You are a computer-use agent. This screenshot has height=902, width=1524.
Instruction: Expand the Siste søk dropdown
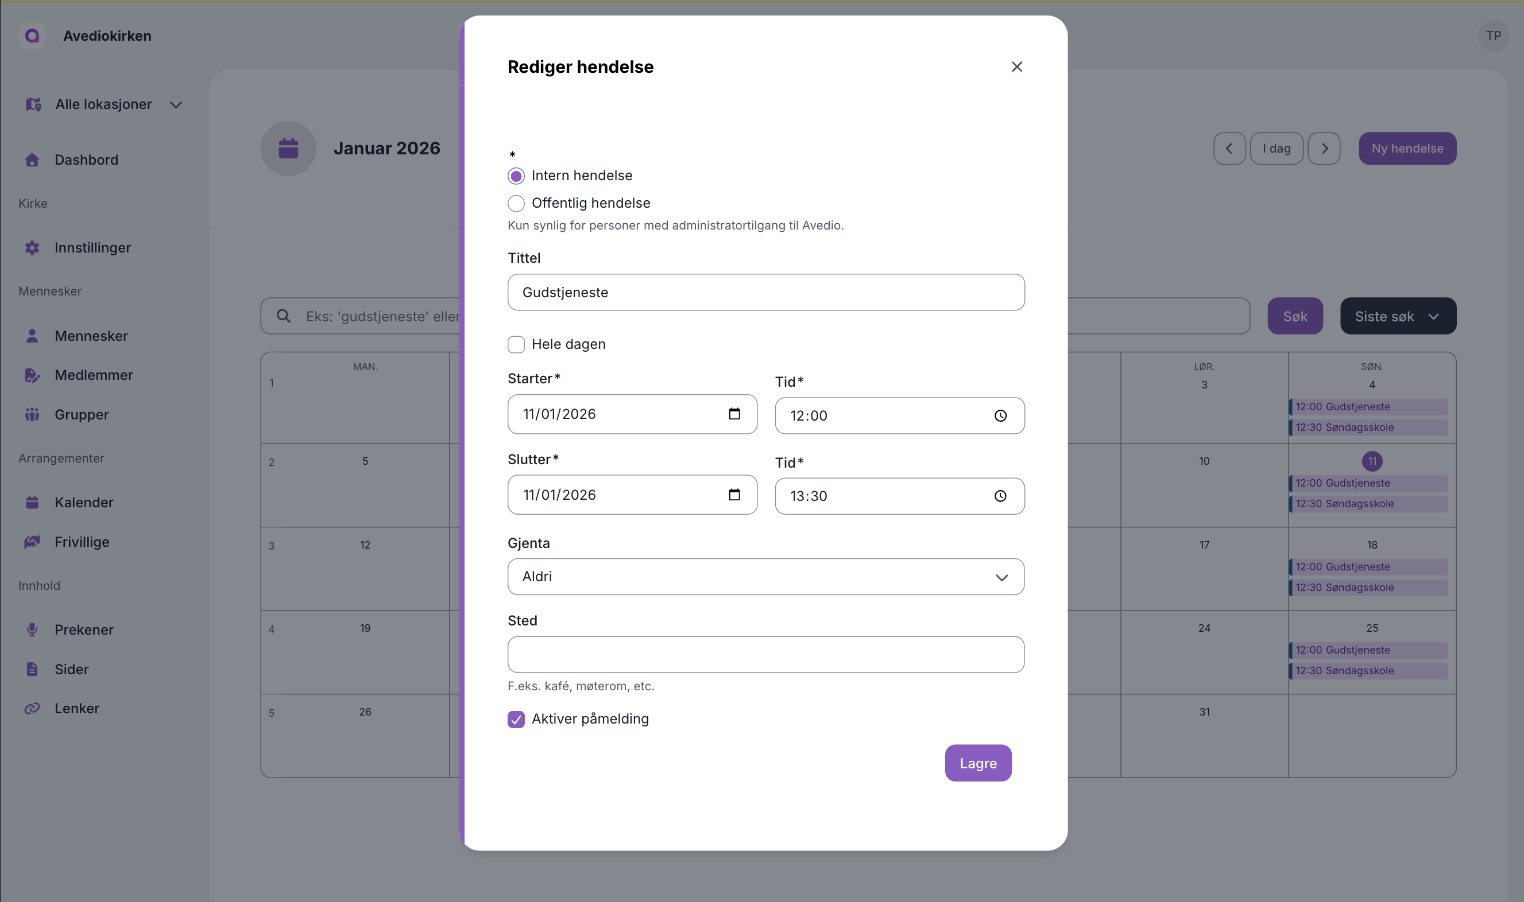(x=1397, y=316)
